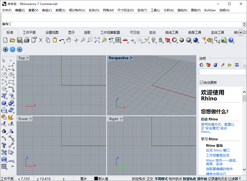Activate the Pan hand tool
The width and height of the screenshot is (247, 181).
pyautogui.click(x=68, y=40)
